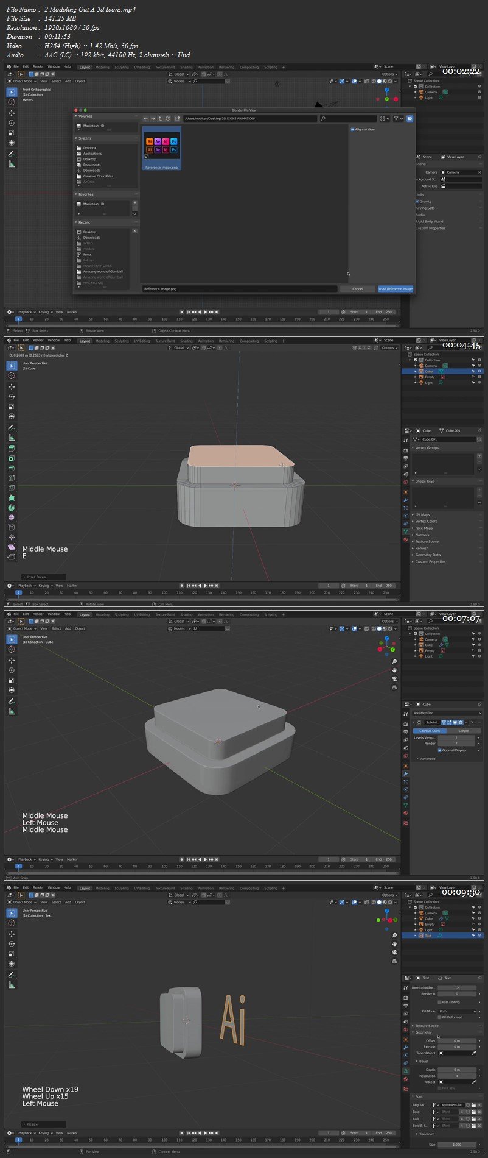Toggle camera view gizmo in 00:09:30 frame
The image size is (488, 1158).
[394, 952]
